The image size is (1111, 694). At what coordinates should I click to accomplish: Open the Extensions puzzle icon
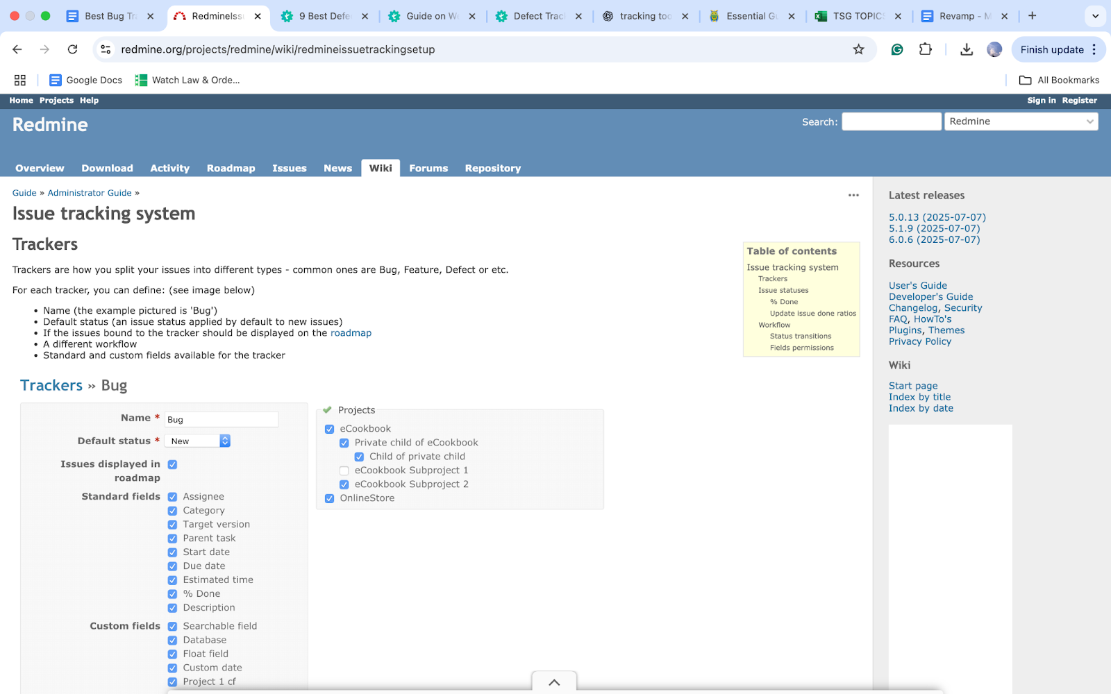tap(926, 49)
